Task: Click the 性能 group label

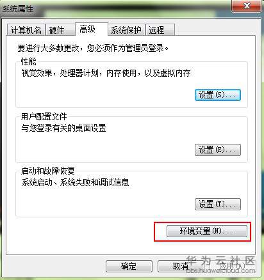Action: pyautogui.click(x=28, y=61)
